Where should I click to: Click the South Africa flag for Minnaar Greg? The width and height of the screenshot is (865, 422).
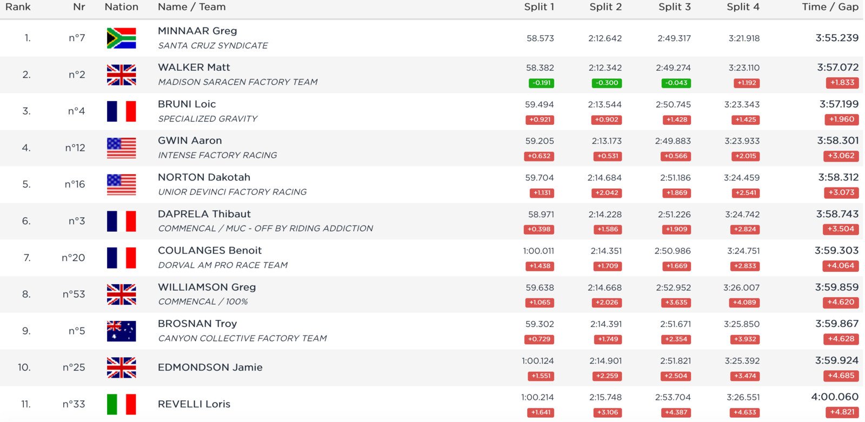tap(121, 38)
